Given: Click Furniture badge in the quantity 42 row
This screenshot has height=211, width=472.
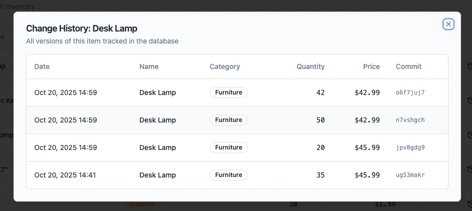Looking at the screenshot, I should [x=229, y=92].
